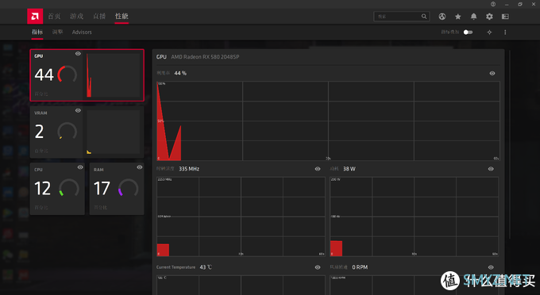This screenshot has width=540, height=295.
Task: Open three-dot more options menu
Action: [505, 32]
